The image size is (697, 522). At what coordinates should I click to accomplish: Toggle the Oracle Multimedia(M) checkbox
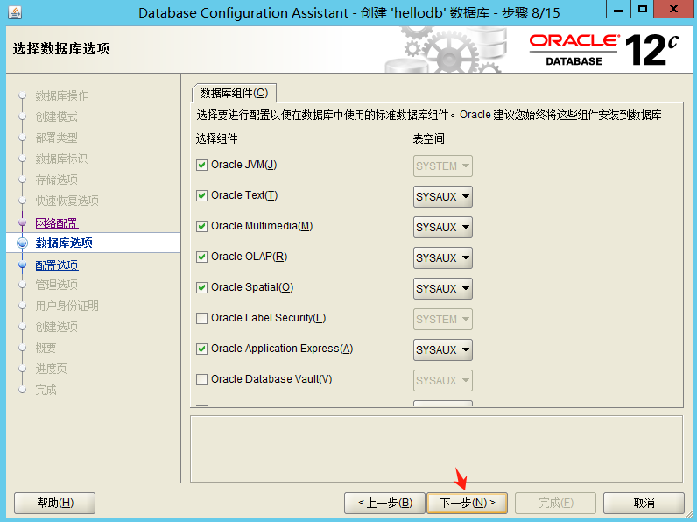(201, 226)
